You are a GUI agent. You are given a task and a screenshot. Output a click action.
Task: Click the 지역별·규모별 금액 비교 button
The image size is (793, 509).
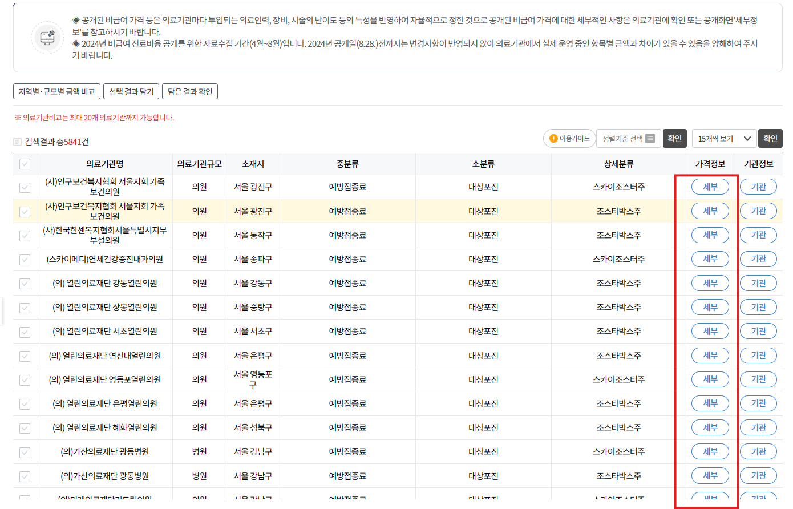(56, 91)
